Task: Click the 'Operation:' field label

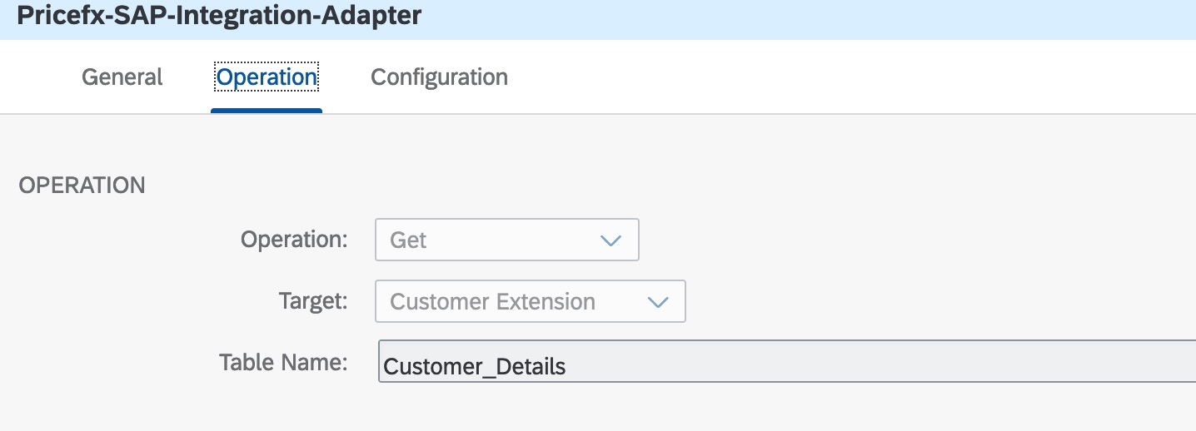Action: tap(293, 240)
